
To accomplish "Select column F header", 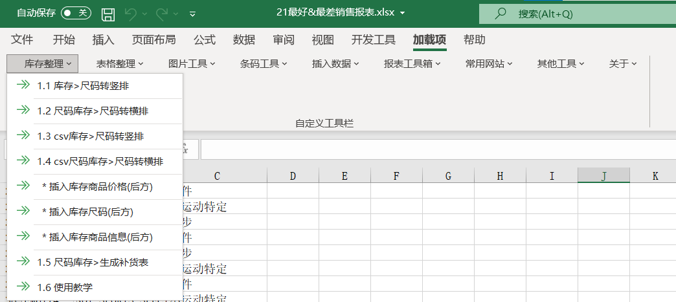I will pyautogui.click(x=396, y=175).
